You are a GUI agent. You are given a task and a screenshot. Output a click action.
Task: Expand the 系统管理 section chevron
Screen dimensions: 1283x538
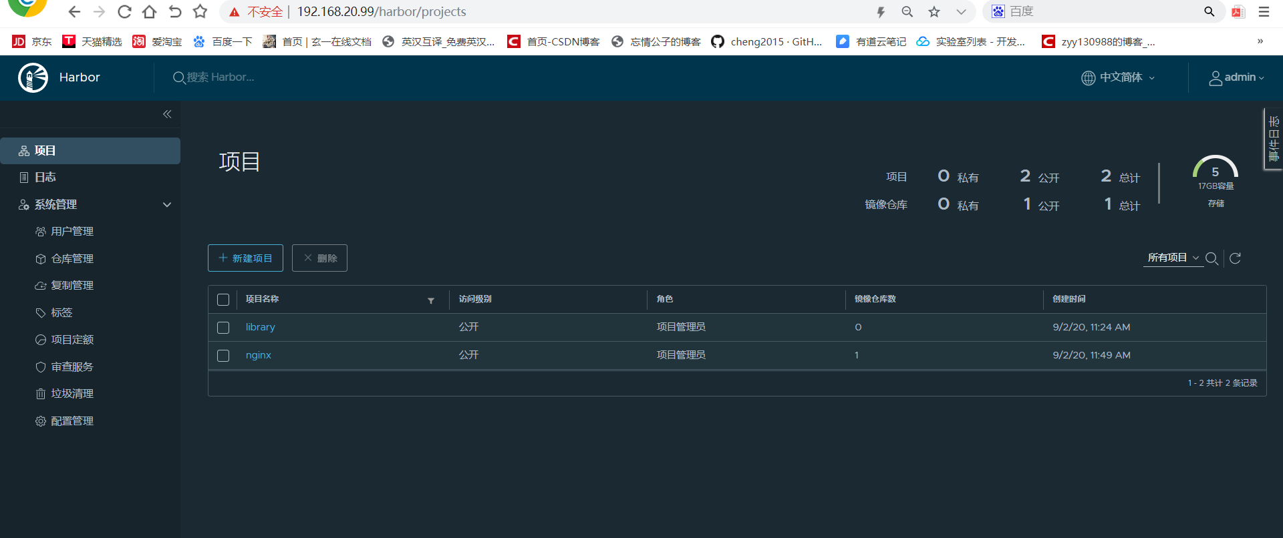[167, 205]
